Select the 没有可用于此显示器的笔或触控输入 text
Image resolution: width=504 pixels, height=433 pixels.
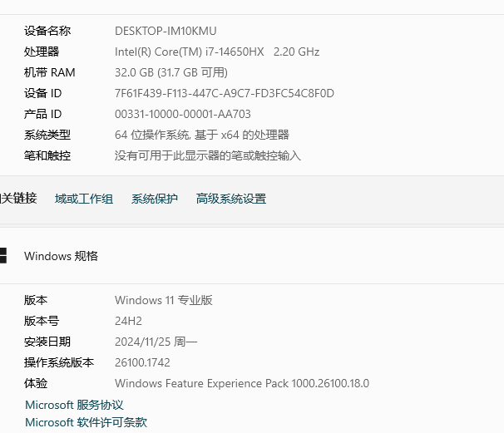208,155
